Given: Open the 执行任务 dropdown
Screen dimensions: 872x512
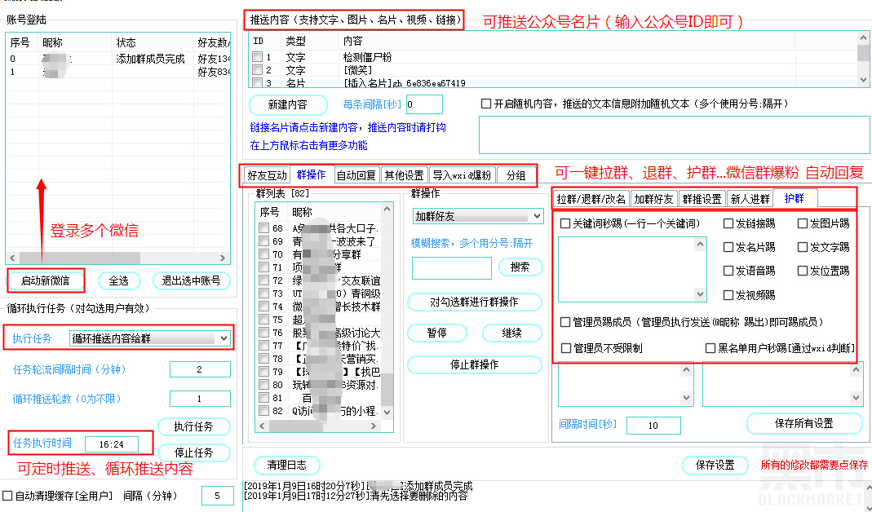Looking at the screenshot, I should 149,338.
